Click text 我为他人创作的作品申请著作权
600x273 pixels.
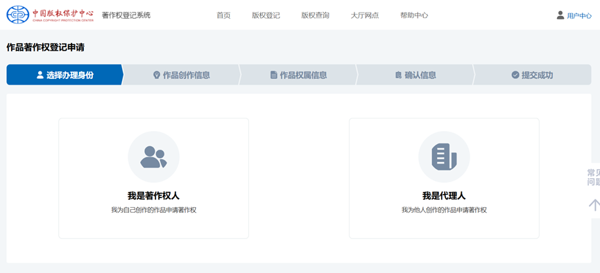coord(444,210)
